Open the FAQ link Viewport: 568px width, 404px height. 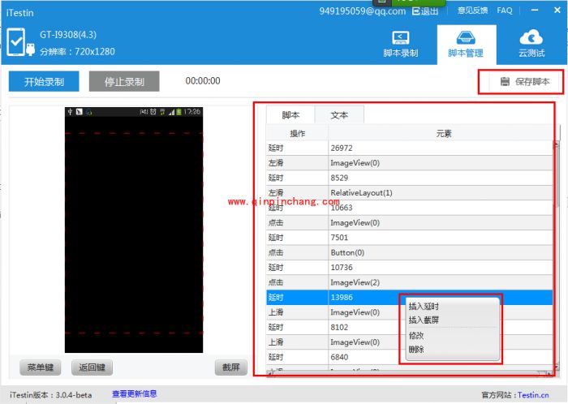tap(505, 11)
